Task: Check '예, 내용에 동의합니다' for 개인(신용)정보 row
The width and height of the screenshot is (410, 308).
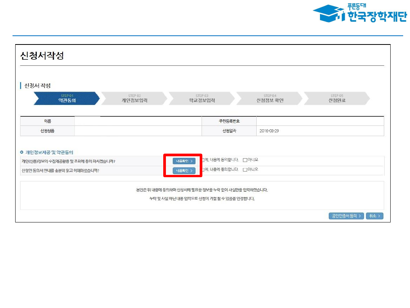Action: click(x=203, y=160)
